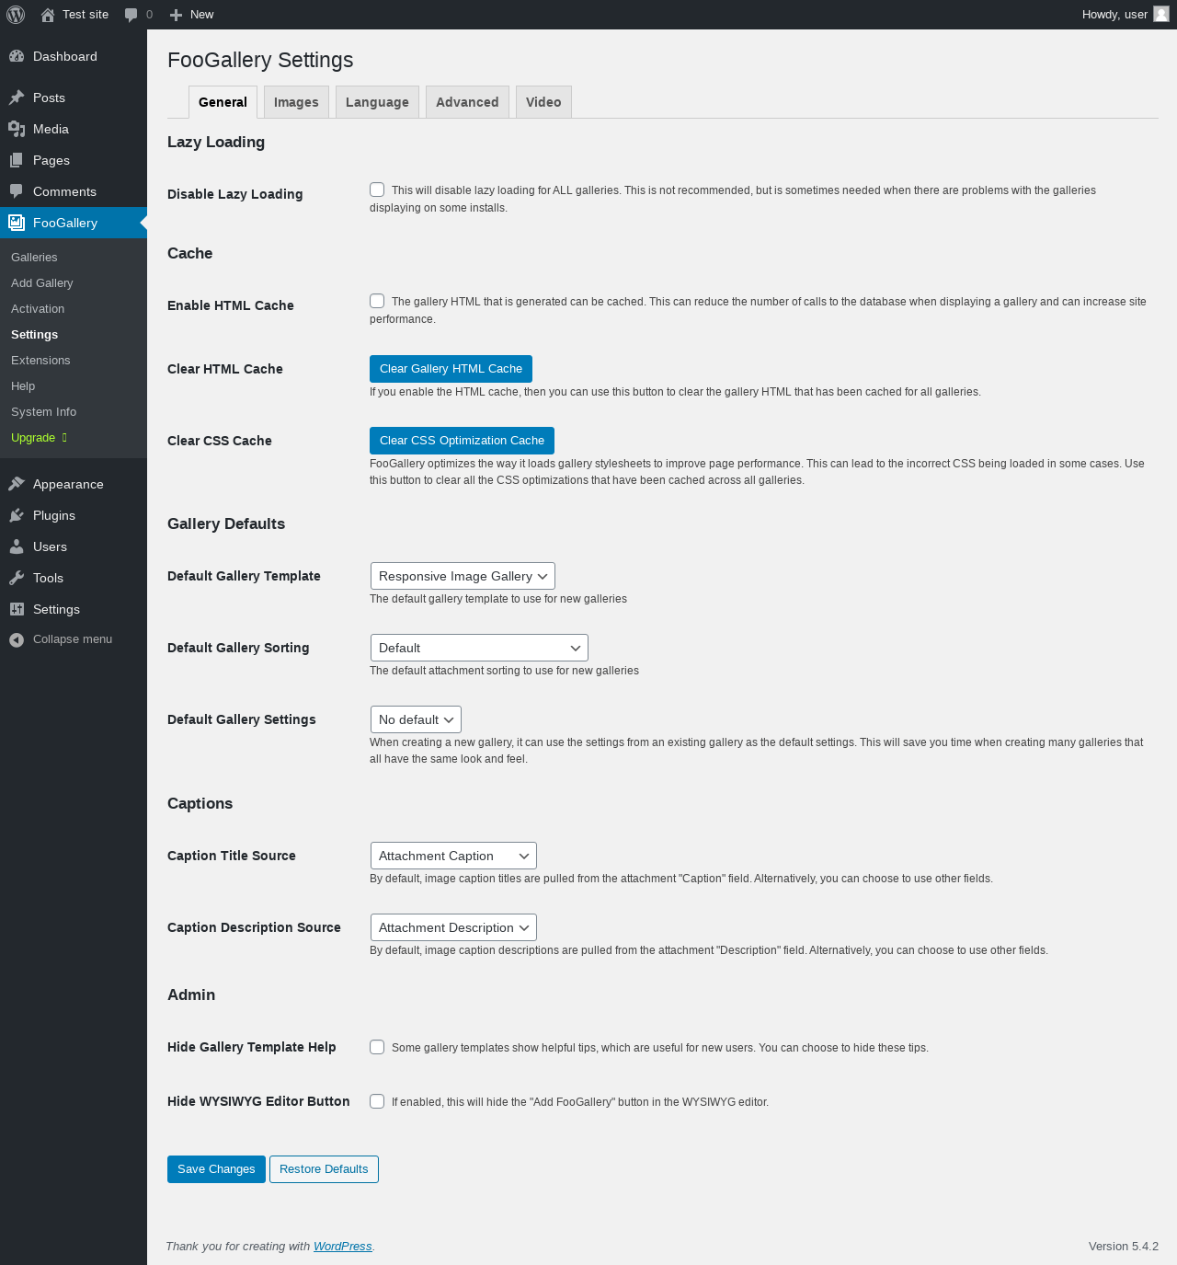
Task: Click the user avatar icon
Action: point(1161,15)
